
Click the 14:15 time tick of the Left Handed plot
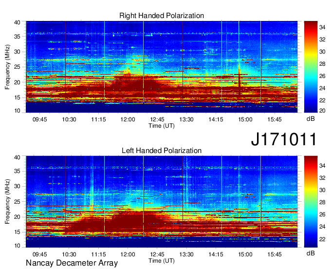tap(216, 254)
